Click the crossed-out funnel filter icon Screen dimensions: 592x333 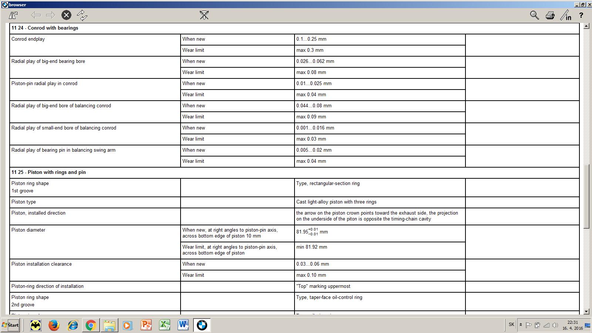(204, 15)
